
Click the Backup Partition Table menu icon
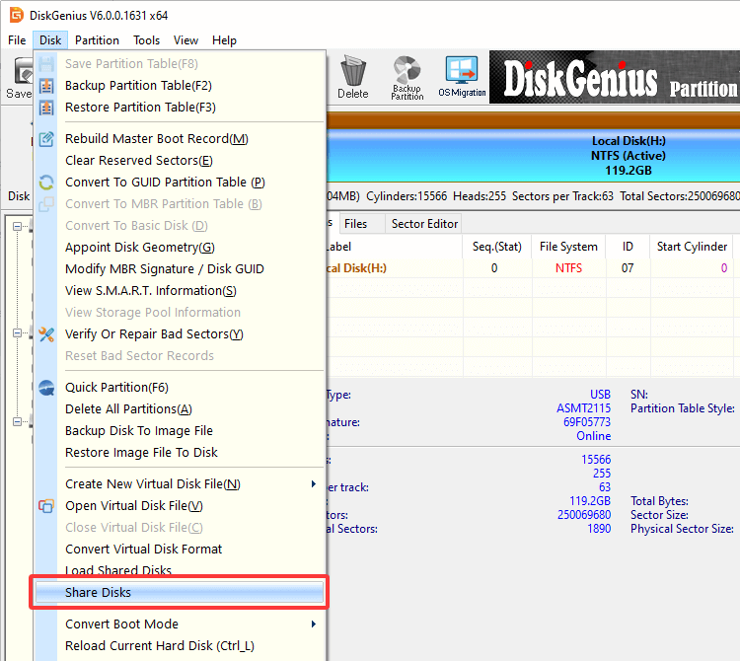[x=46, y=86]
